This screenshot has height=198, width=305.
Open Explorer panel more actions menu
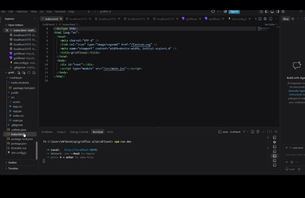[34, 19]
